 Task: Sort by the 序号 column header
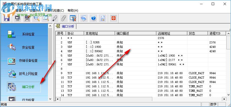point(61,33)
